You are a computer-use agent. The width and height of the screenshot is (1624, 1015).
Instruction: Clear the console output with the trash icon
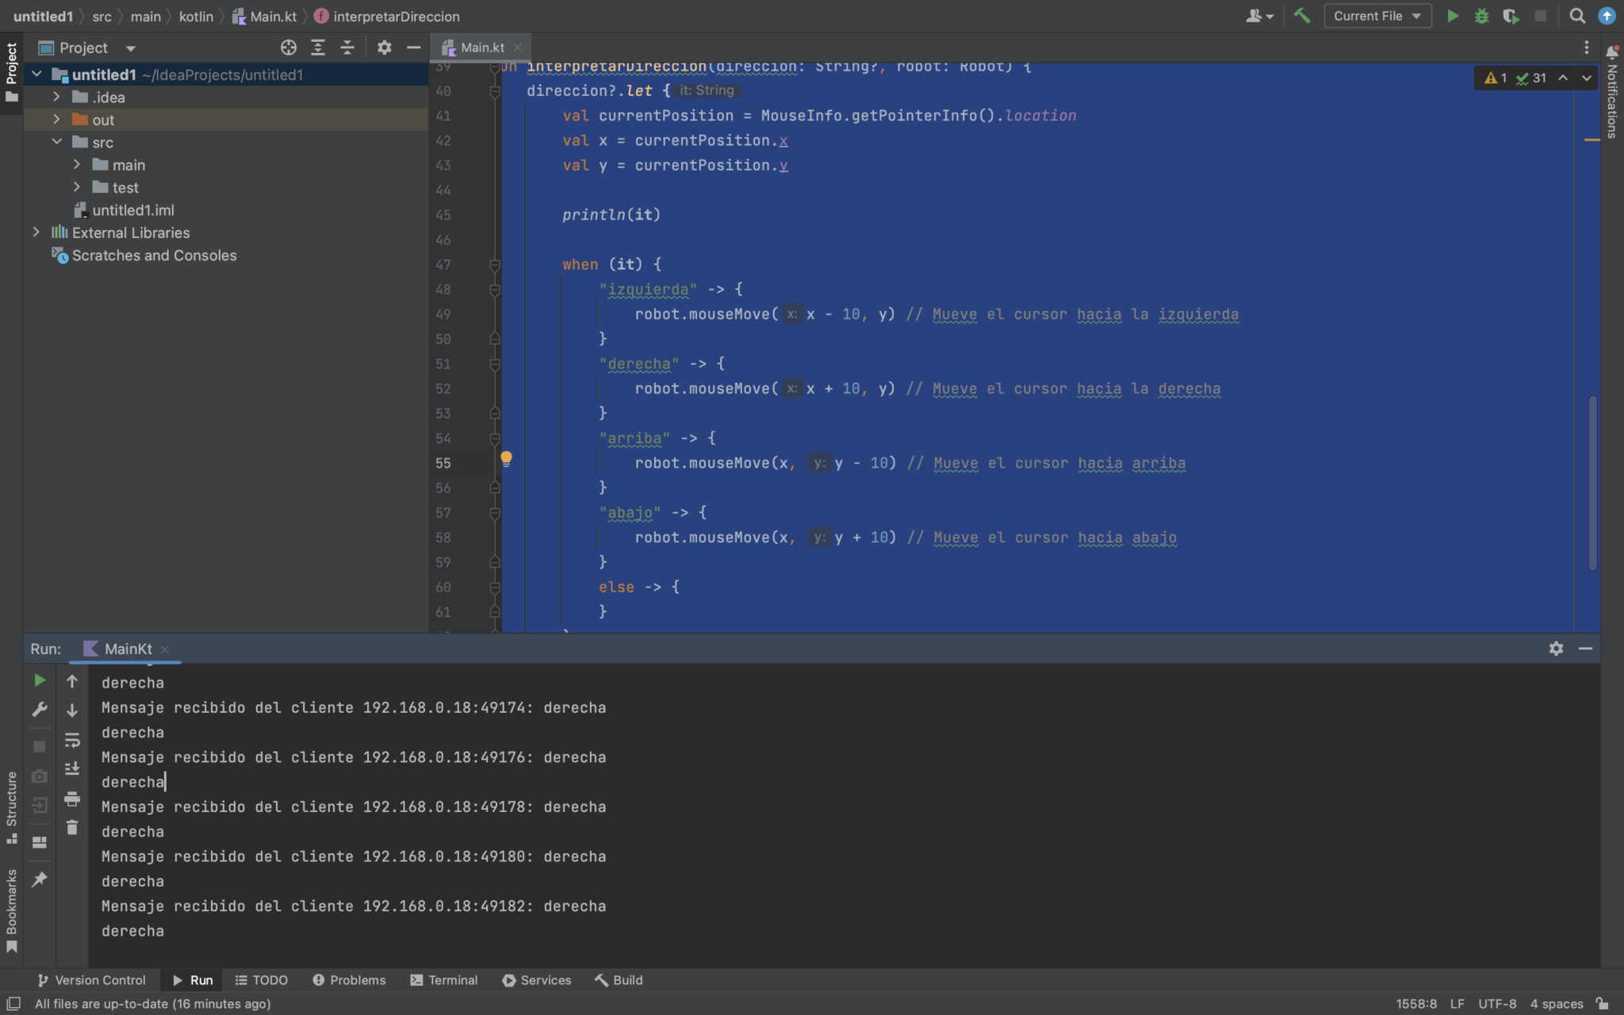pos(71,827)
